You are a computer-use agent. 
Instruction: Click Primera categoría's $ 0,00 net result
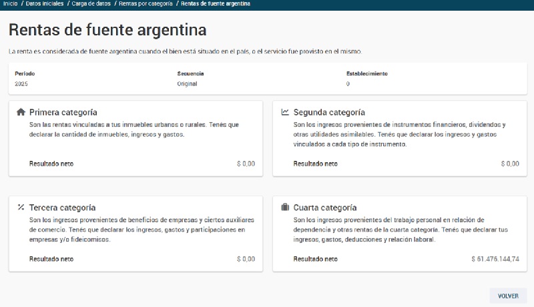(245, 164)
